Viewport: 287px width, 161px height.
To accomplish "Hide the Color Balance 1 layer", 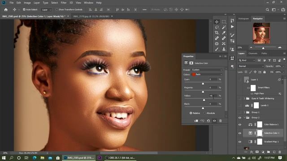I will click(x=240, y=125).
